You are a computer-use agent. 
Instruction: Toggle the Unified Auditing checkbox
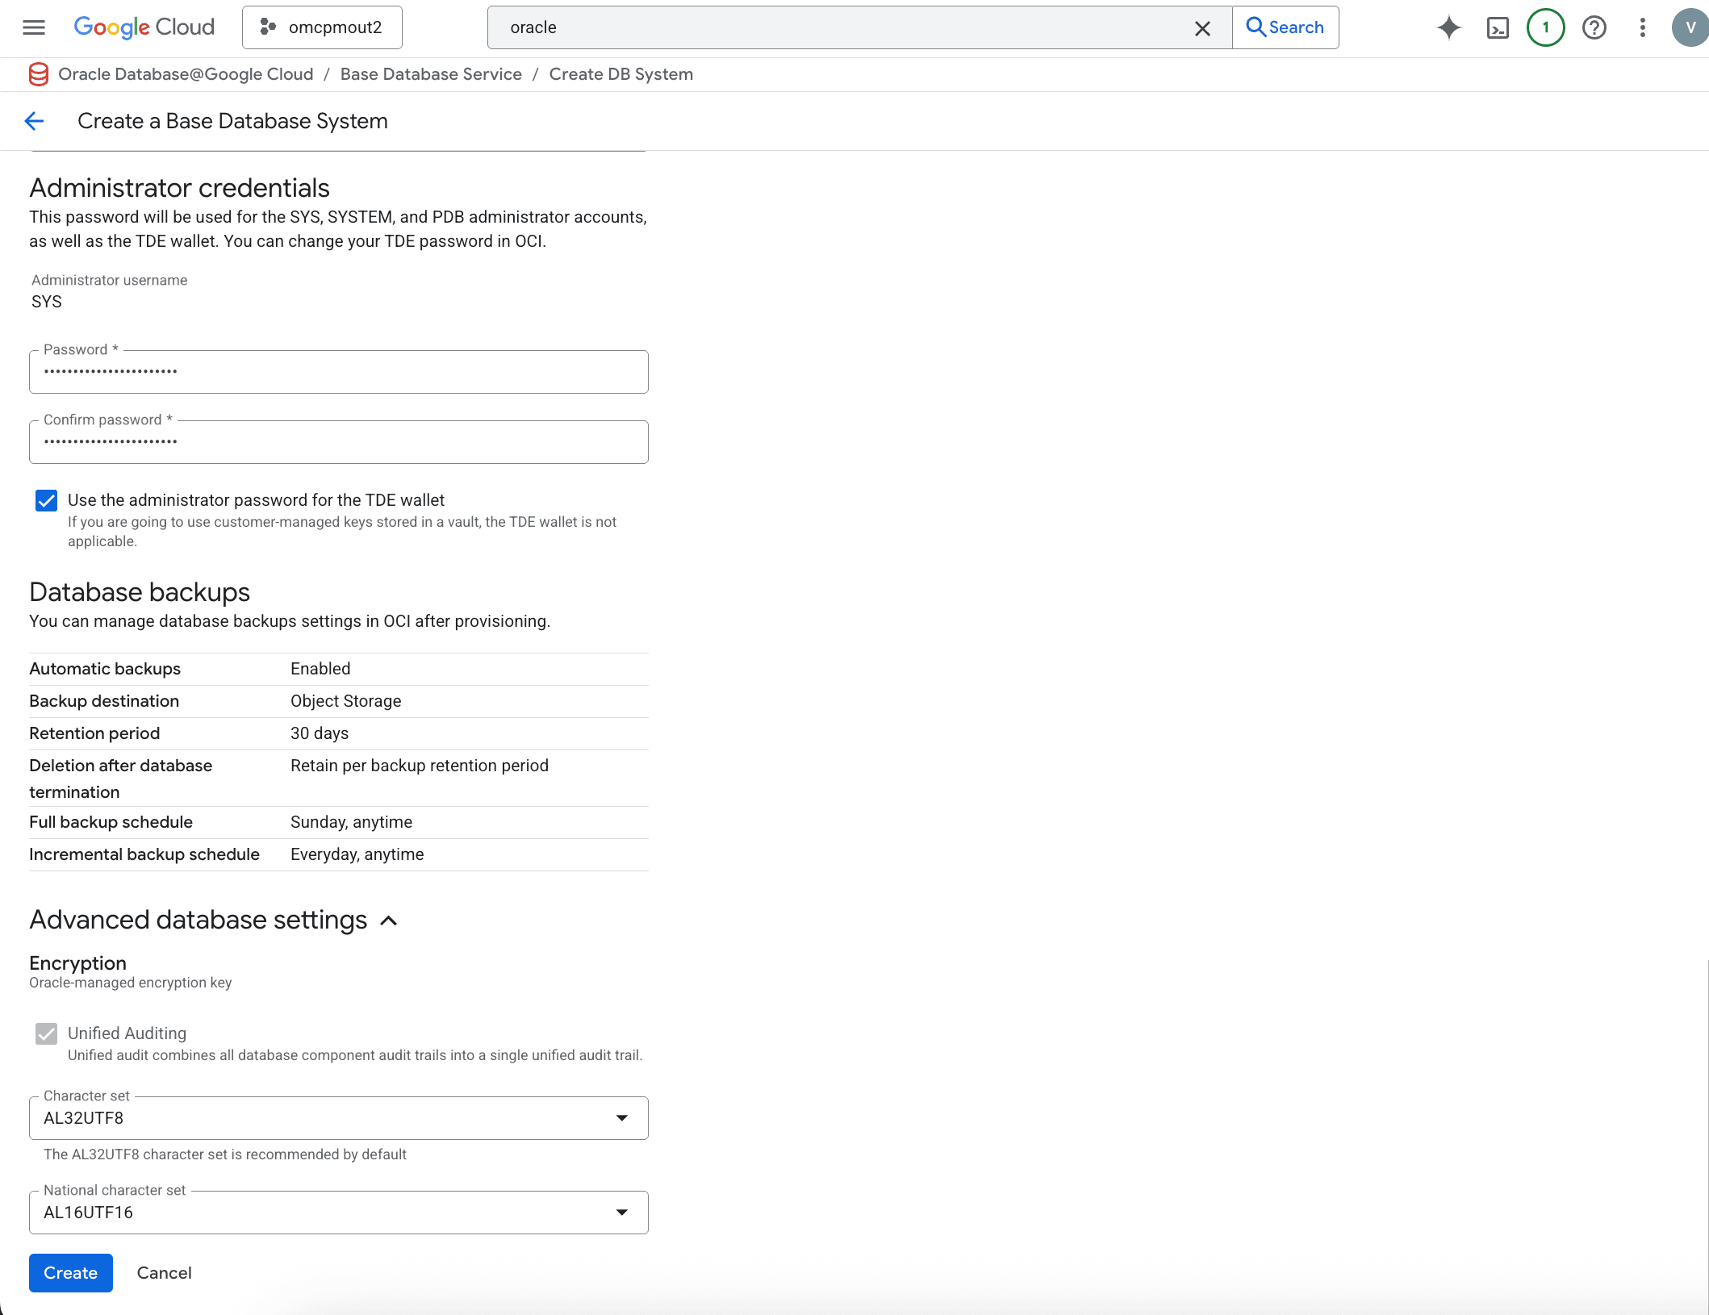coord(46,1033)
